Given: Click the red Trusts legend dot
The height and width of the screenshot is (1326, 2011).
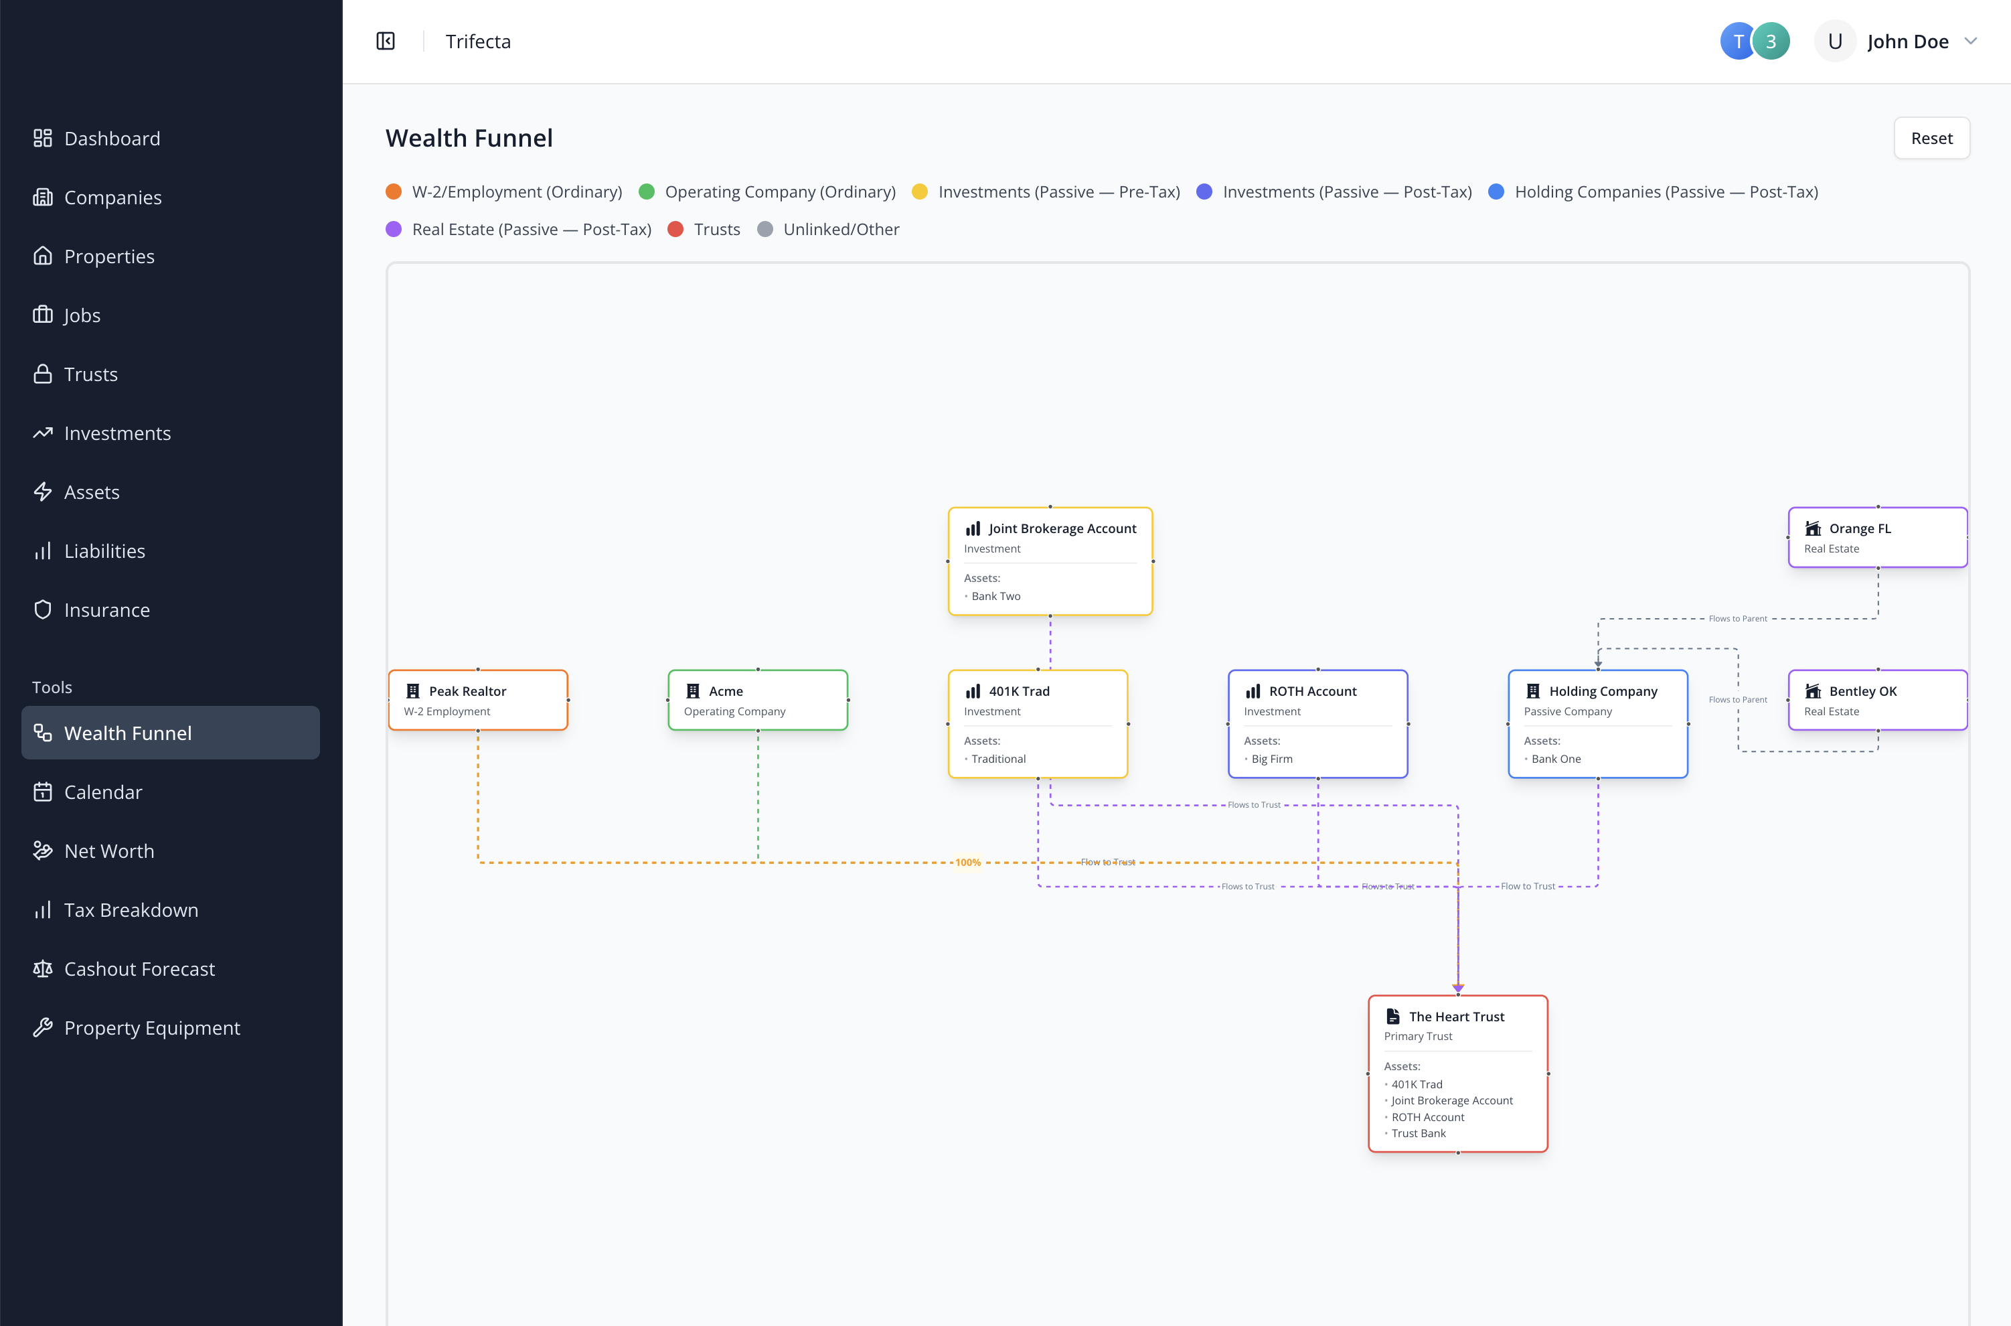Looking at the screenshot, I should pyautogui.click(x=675, y=229).
